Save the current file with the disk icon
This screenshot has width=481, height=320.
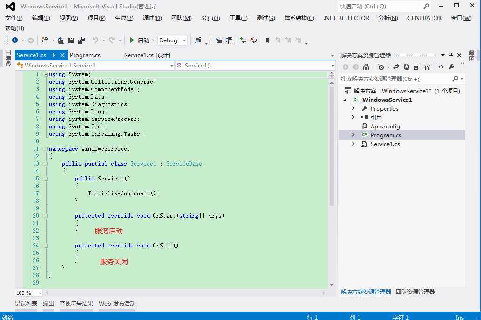(71, 40)
